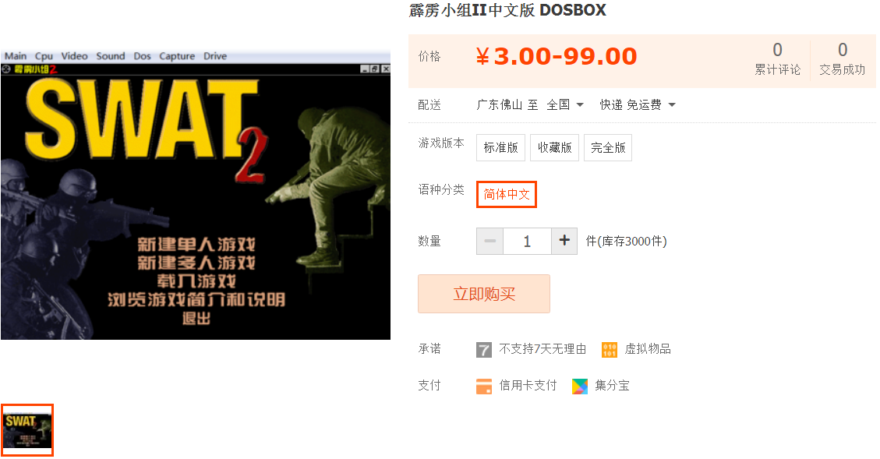The image size is (880, 459).
Task: Click the Jifenbao colorful icon
Action: click(580, 386)
